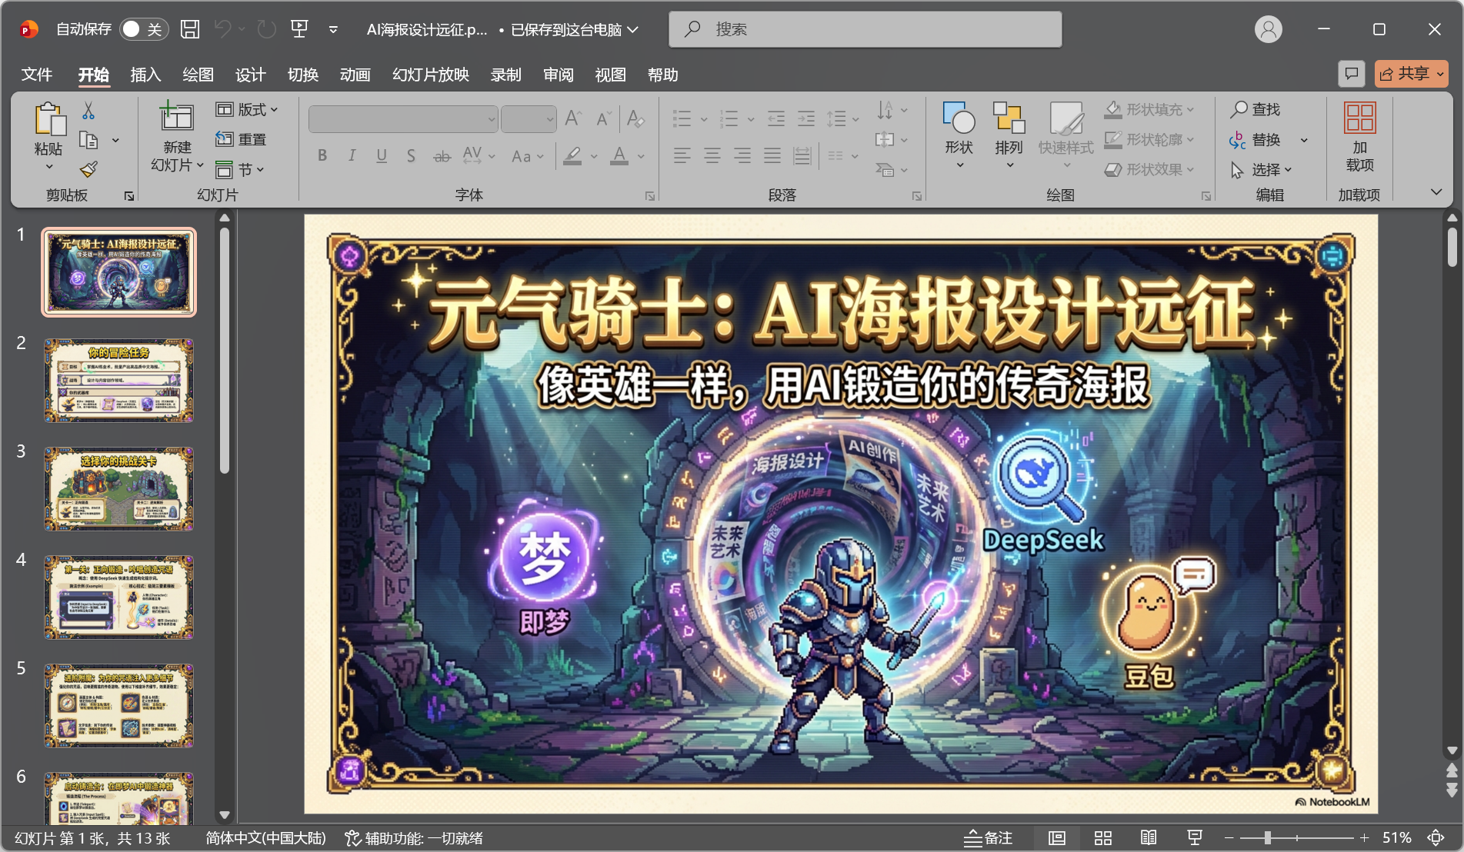The image size is (1464, 852).
Task: Click the 查找 find button
Action: [1256, 110]
